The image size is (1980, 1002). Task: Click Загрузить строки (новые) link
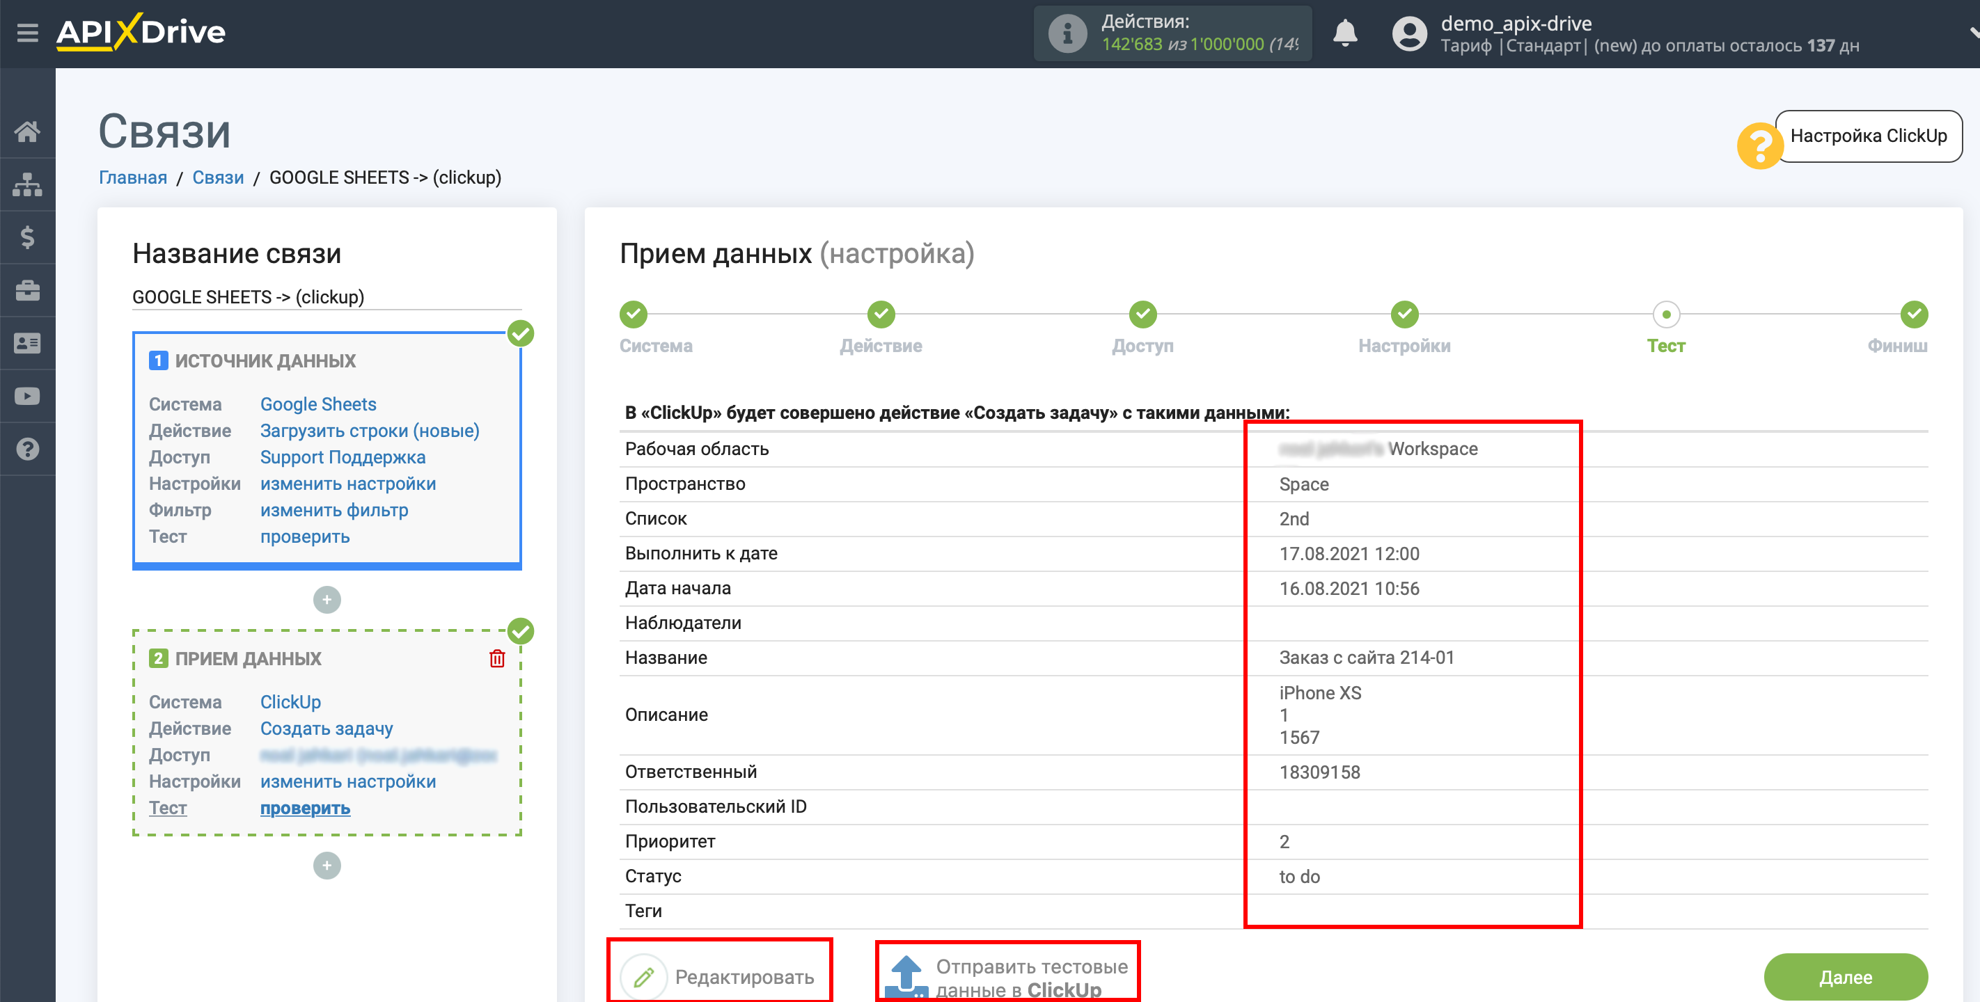(370, 430)
